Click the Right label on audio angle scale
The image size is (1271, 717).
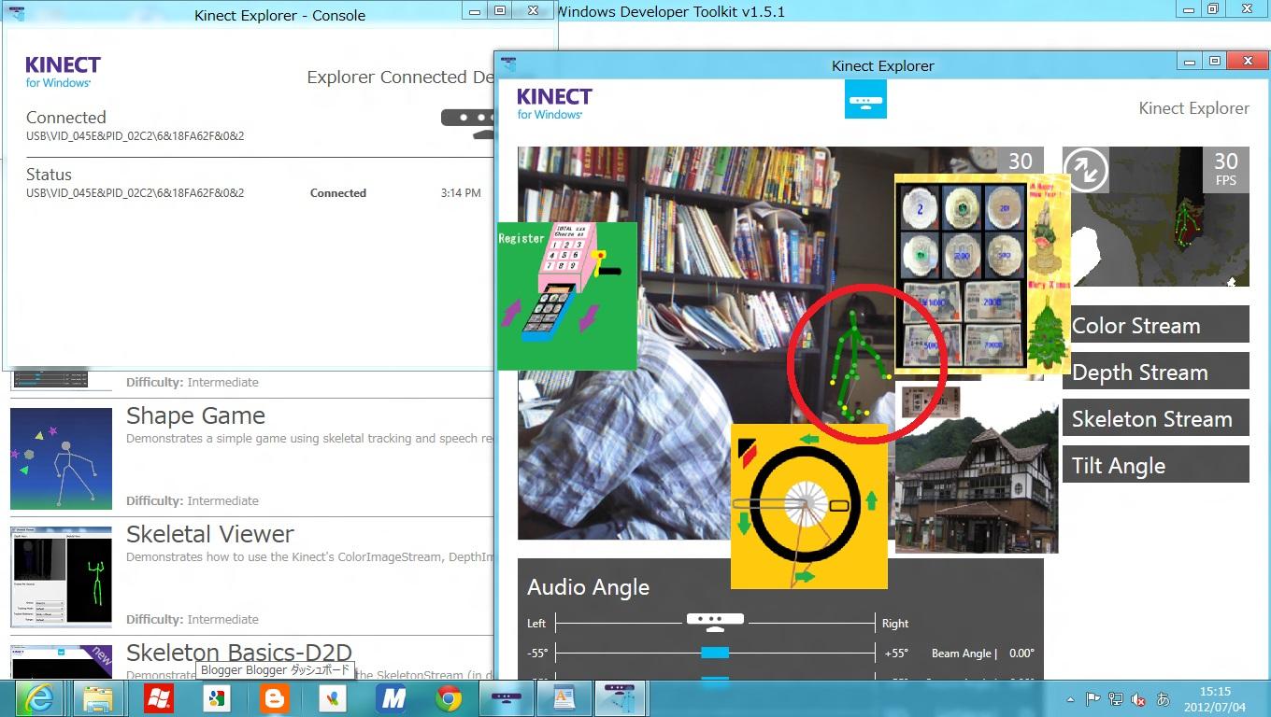tap(895, 624)
